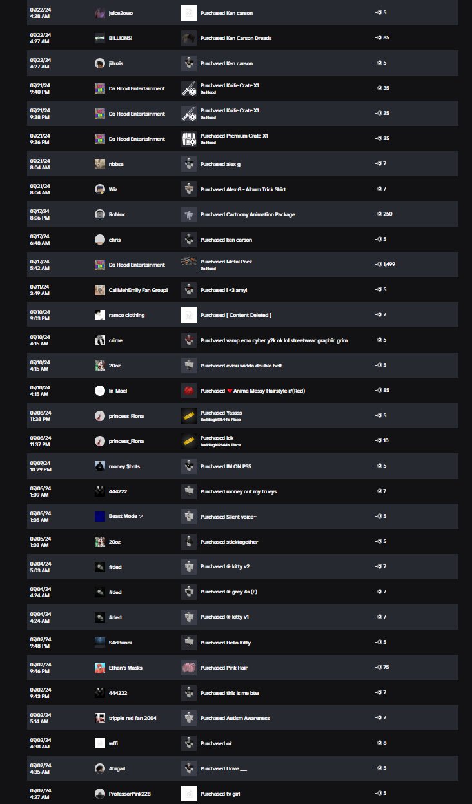Open the trippie red fan 2004 link
This screenshot has width=472, height=804.
(133, 718)
